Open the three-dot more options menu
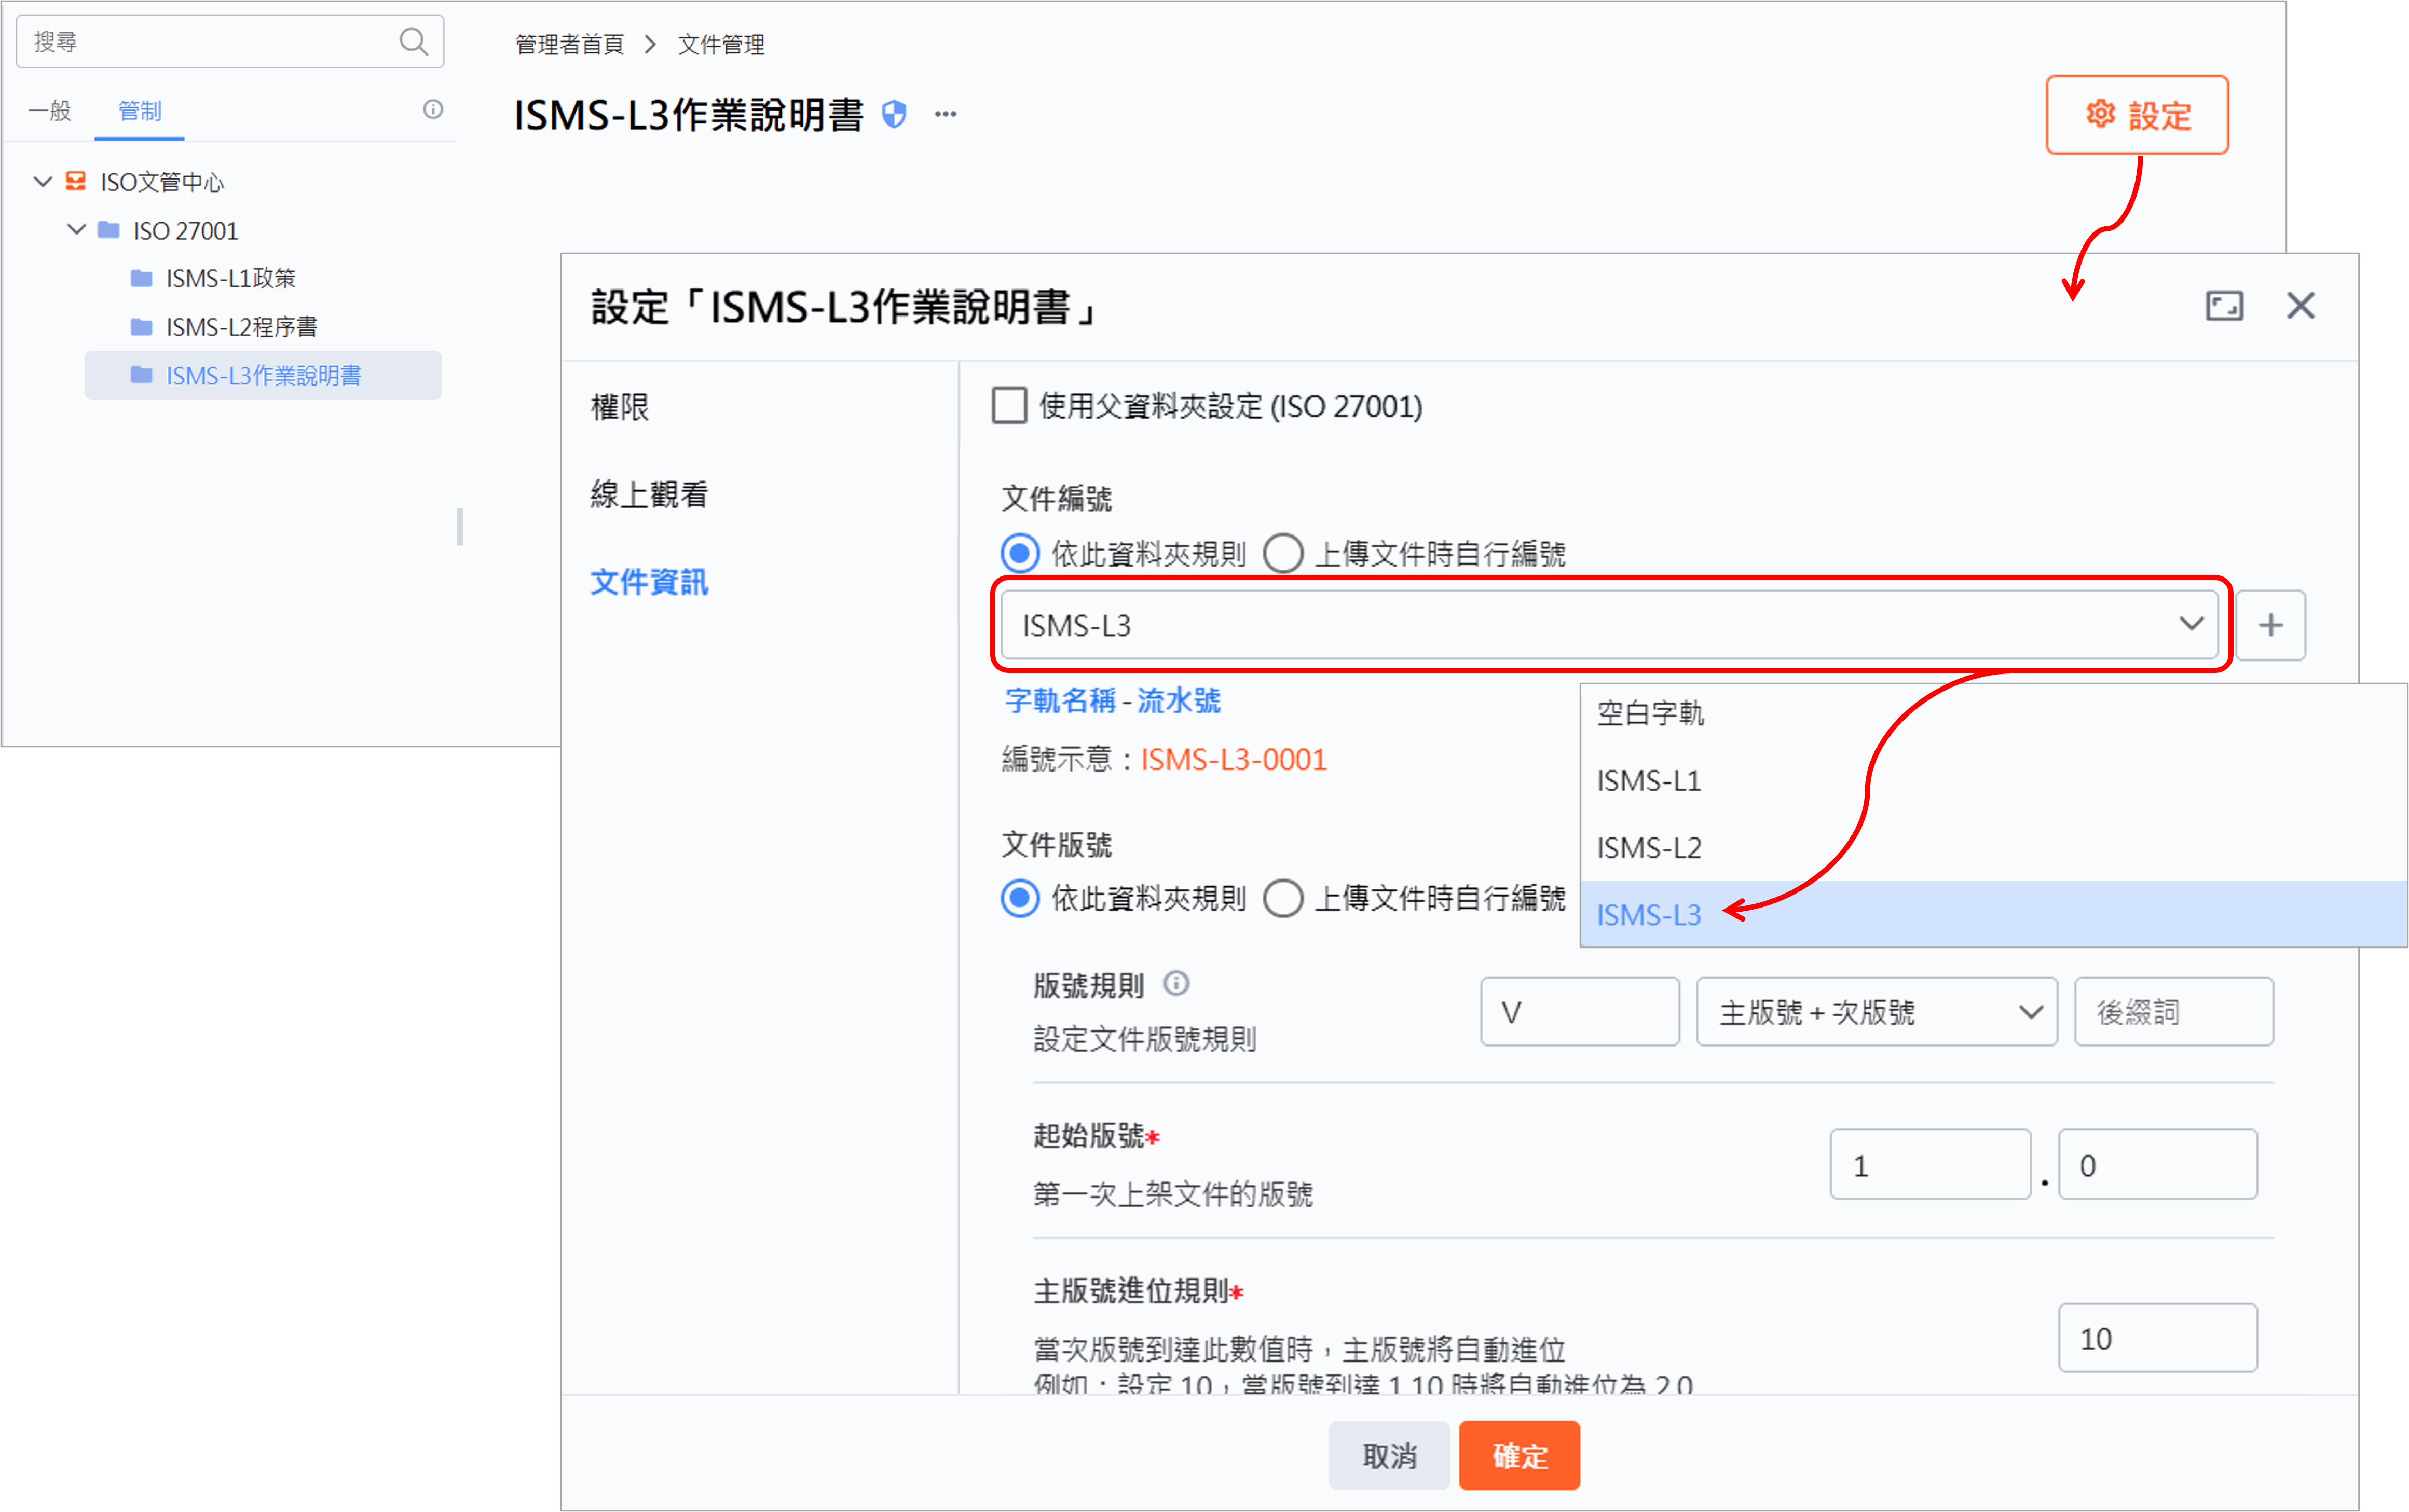This screenshot has width=2409, height=1512. 946,115
